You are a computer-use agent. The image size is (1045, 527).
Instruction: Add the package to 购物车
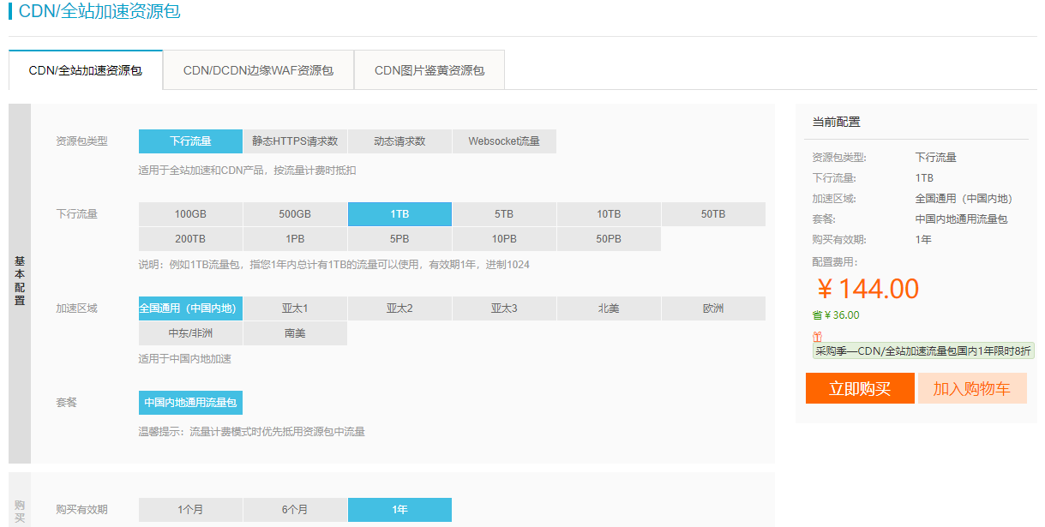(x=972, y=388)
